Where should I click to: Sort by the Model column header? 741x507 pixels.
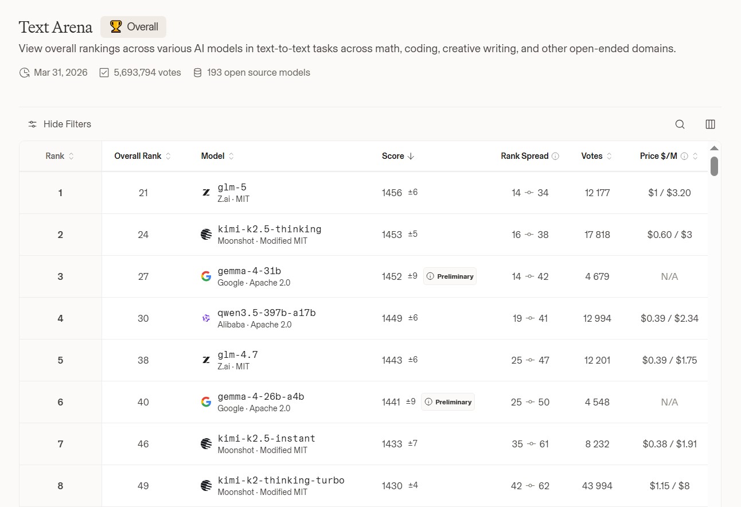[217, 156]
